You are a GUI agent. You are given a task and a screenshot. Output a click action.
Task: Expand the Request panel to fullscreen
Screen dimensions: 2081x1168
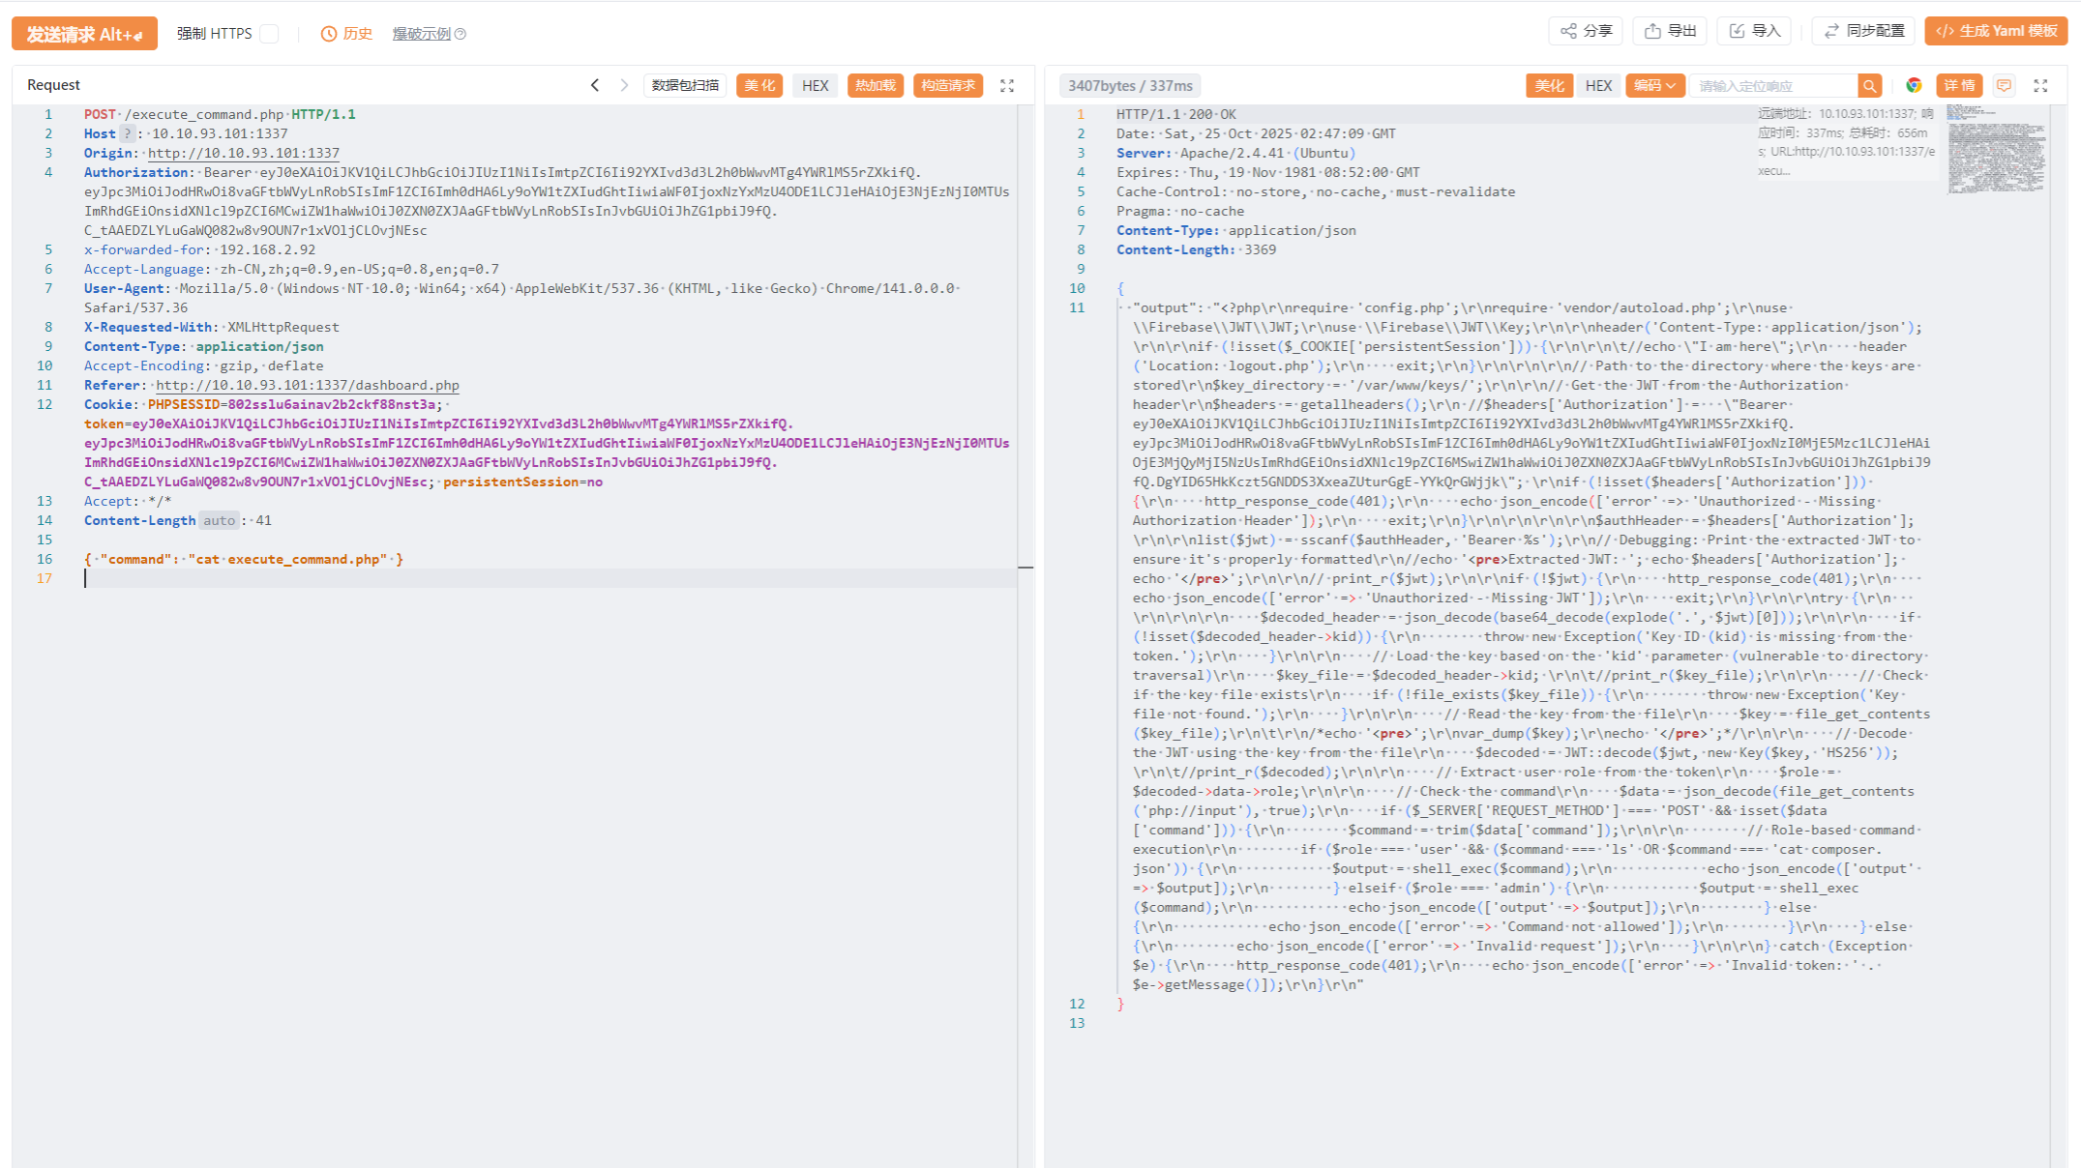pos(1007,85)
